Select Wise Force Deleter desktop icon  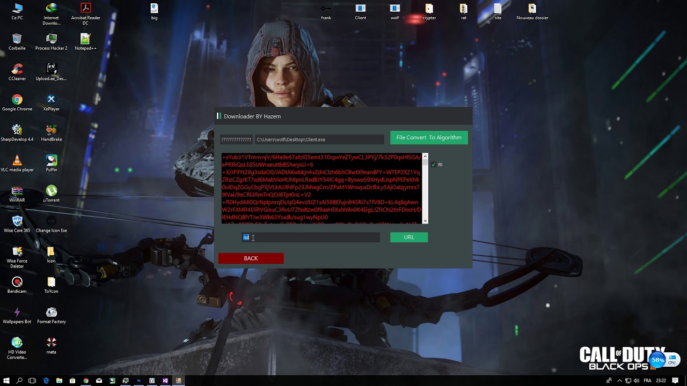[17, 257]
